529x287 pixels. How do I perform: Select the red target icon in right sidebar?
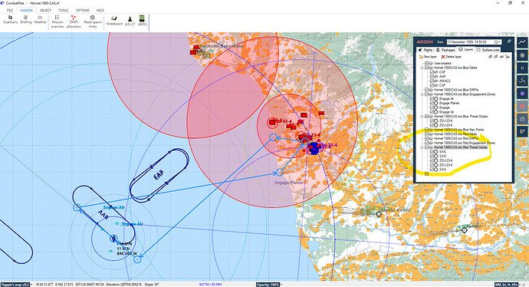tap(522, 107)
